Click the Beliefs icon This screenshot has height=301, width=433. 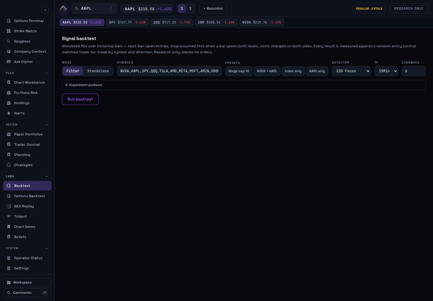[x=9, y=237]
